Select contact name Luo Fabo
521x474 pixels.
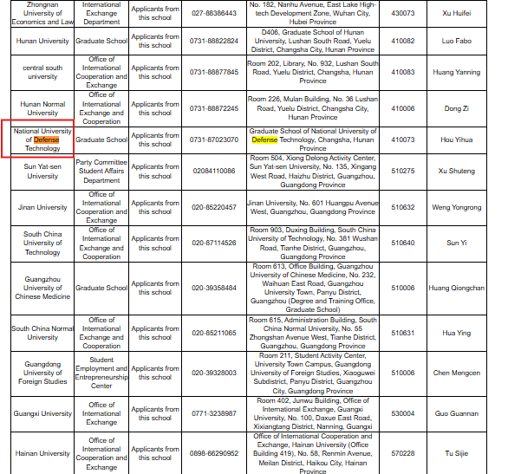click(457, 41)
